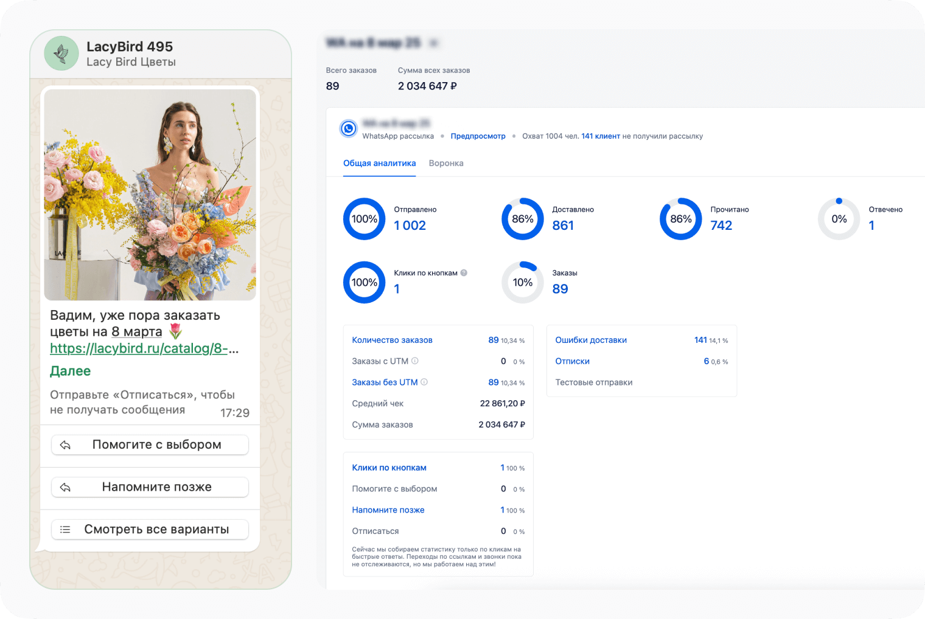Click list icon on Смотреть все варианты
Image resolution: width=925 pixels, height=619 pixels.
coord(66,530)
